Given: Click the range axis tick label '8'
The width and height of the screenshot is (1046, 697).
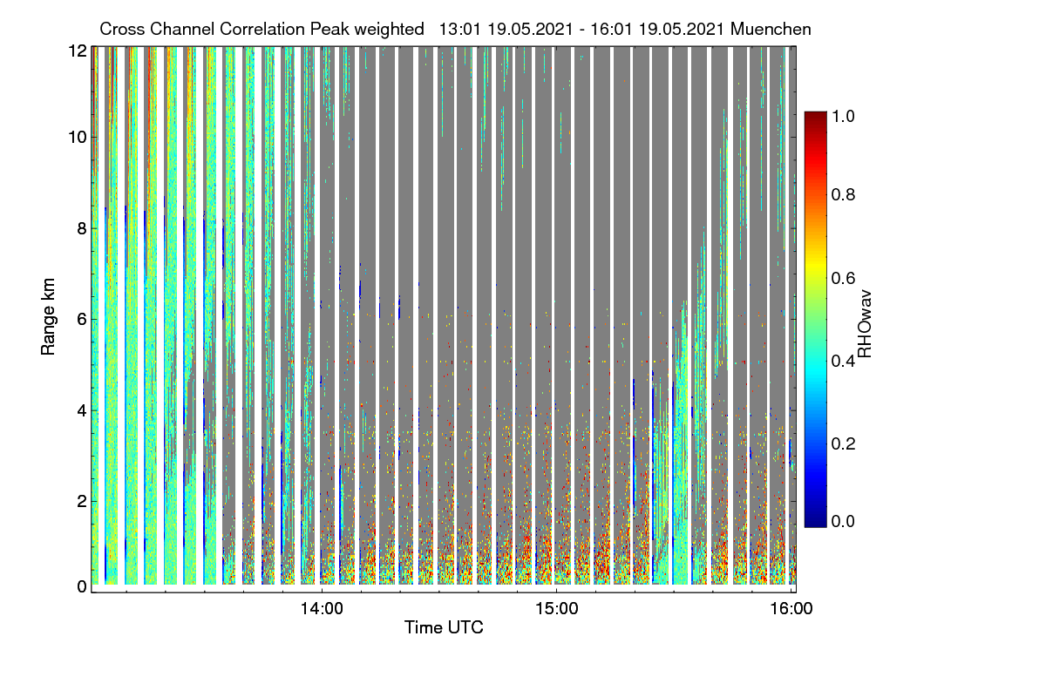Looking at the screenshot, I should pos(83,228).
